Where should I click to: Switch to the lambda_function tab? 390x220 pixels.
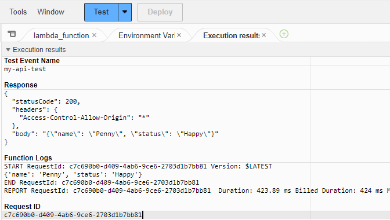click(61, 35)
